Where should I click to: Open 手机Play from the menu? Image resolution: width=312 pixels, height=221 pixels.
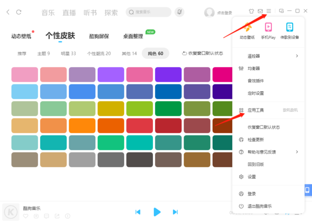pyautogui.click(x=268, y=30)
